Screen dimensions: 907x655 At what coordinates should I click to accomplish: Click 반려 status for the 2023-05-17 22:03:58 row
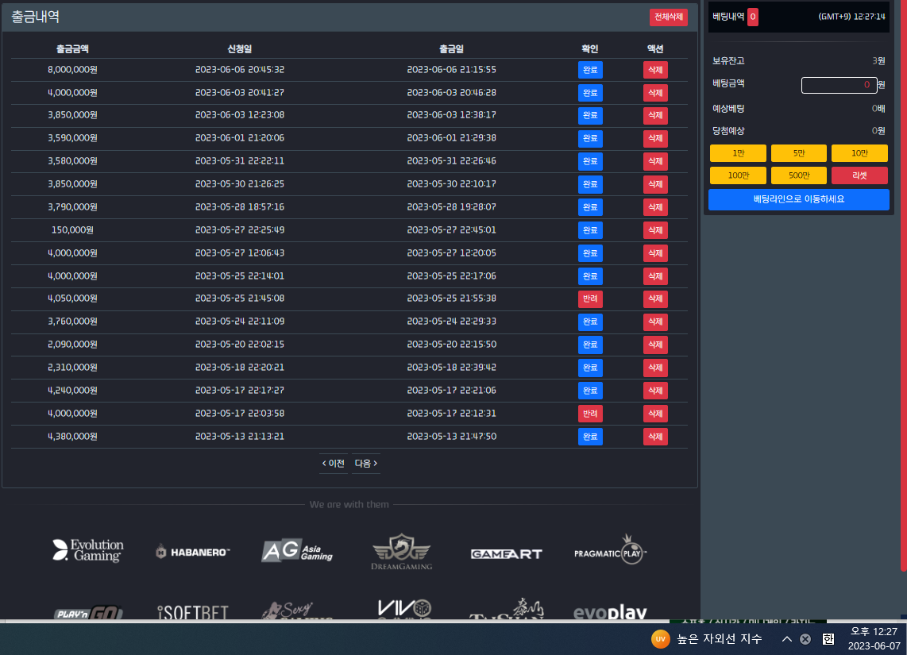[590, 414]
